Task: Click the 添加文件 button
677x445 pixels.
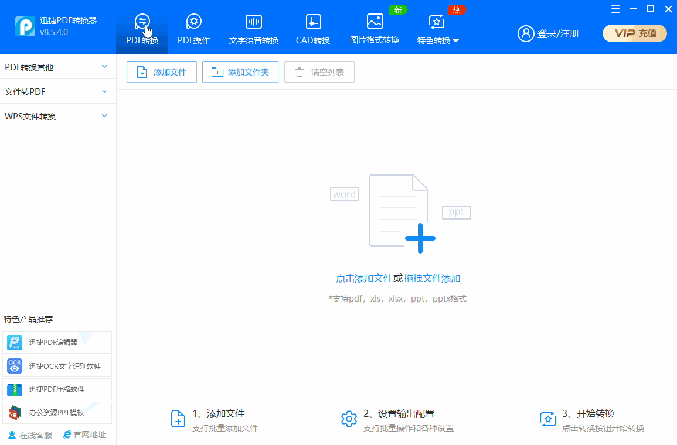Action: coord(161,71)
